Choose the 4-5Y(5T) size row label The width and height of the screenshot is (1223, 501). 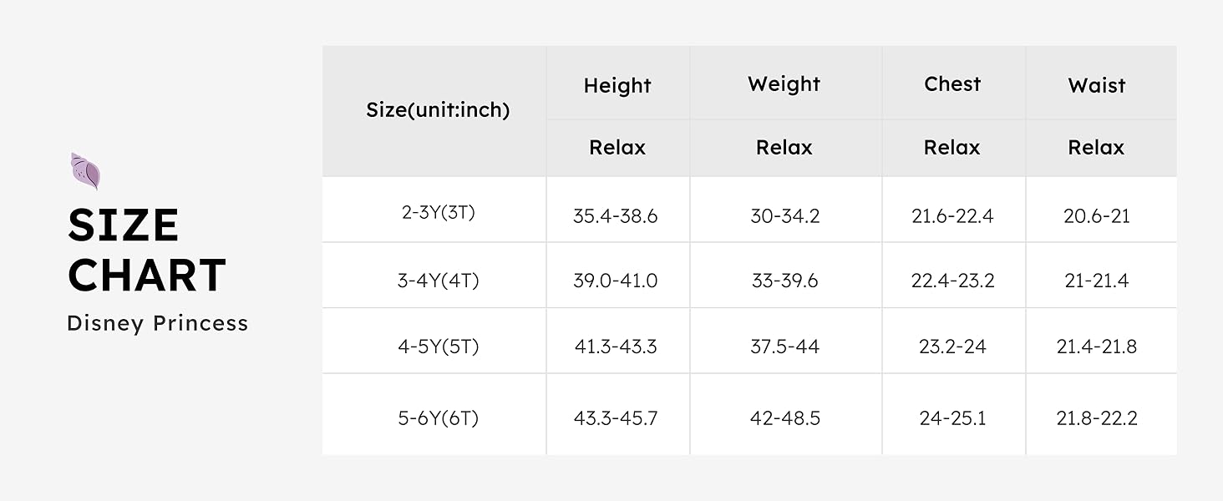click(x=438, y=346)
